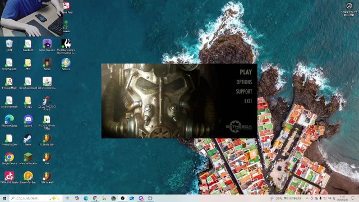The image size is (359, 202).
Task: Open Task View on the taskbar
Action: pyautogui.click(x=67, y=198)
